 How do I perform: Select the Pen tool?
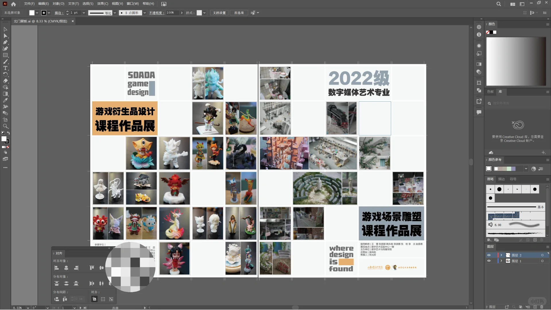pos(5,42)
